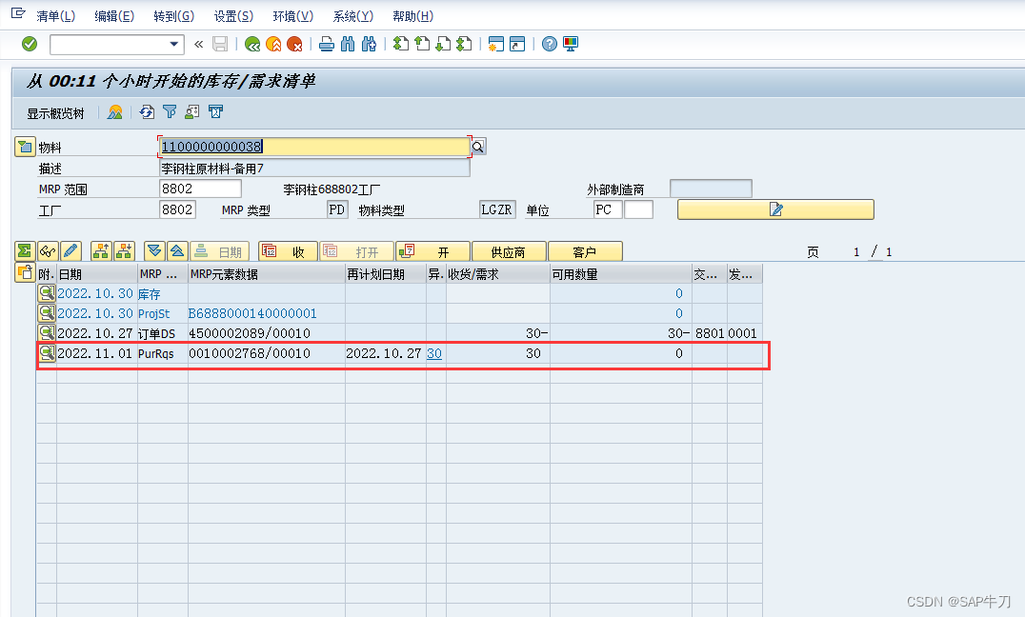Open the 帮助(H) menu

click(x=412, y=16)
